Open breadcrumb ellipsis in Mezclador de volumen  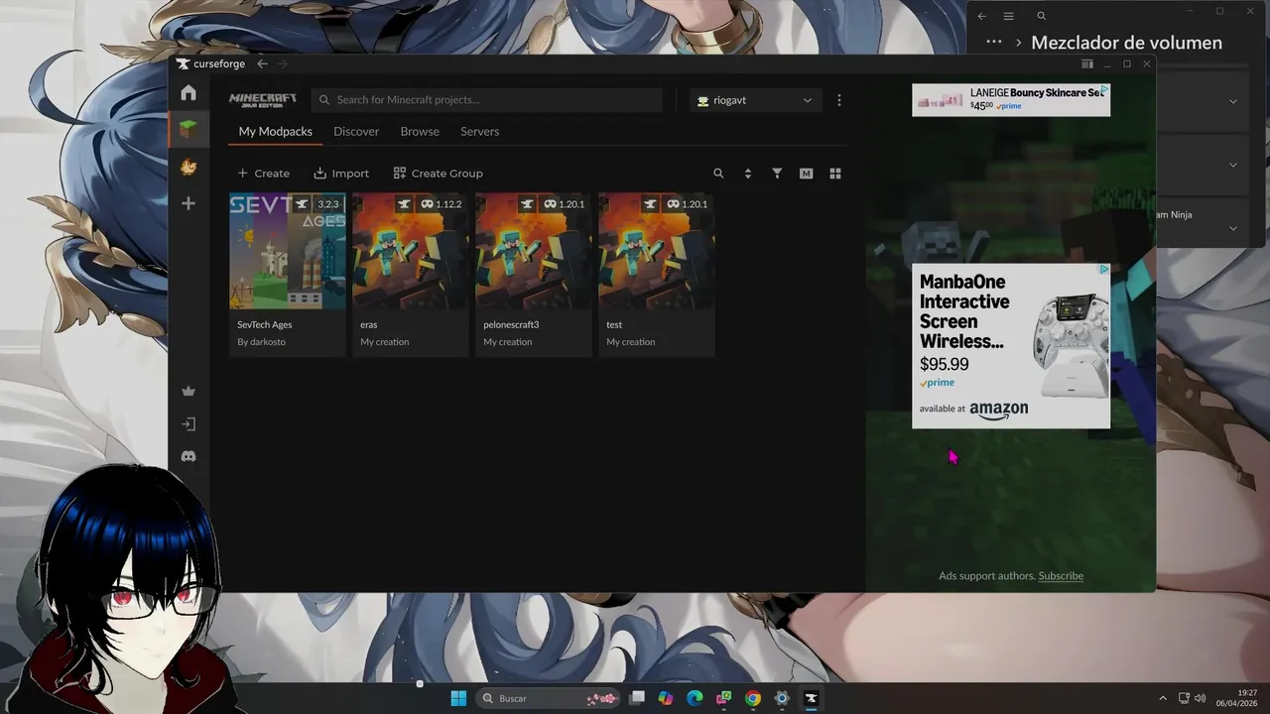(993, 43)
